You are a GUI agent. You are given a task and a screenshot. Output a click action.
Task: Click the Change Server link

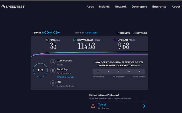click(x=65, y=77)
